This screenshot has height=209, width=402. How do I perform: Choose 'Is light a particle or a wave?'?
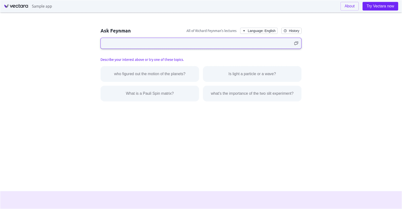(x=252, y=74)
